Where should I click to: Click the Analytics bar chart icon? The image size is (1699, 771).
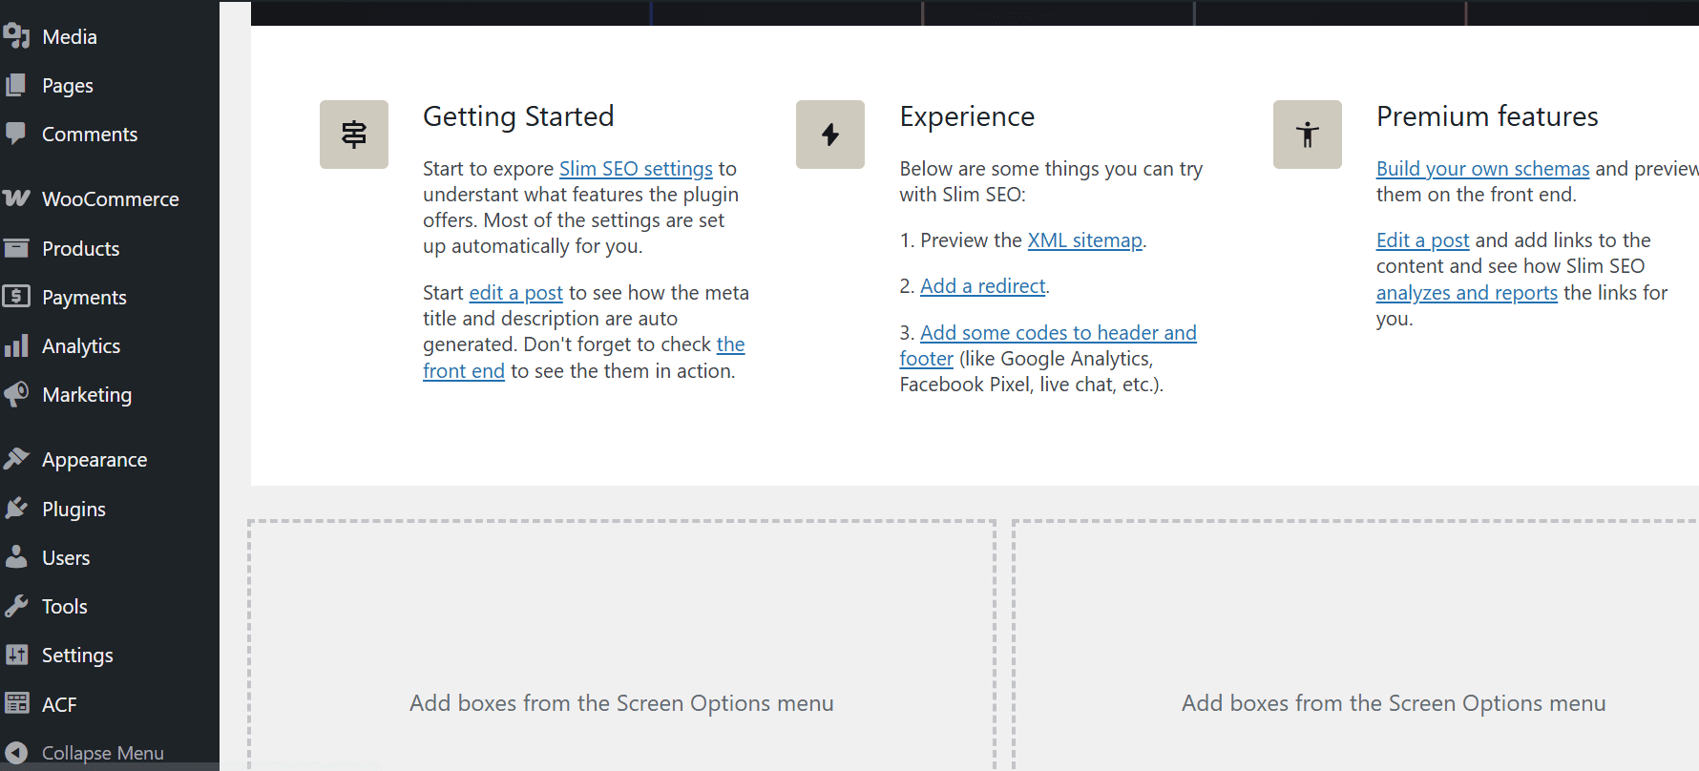pyautogui.click(x=16, y=345)
